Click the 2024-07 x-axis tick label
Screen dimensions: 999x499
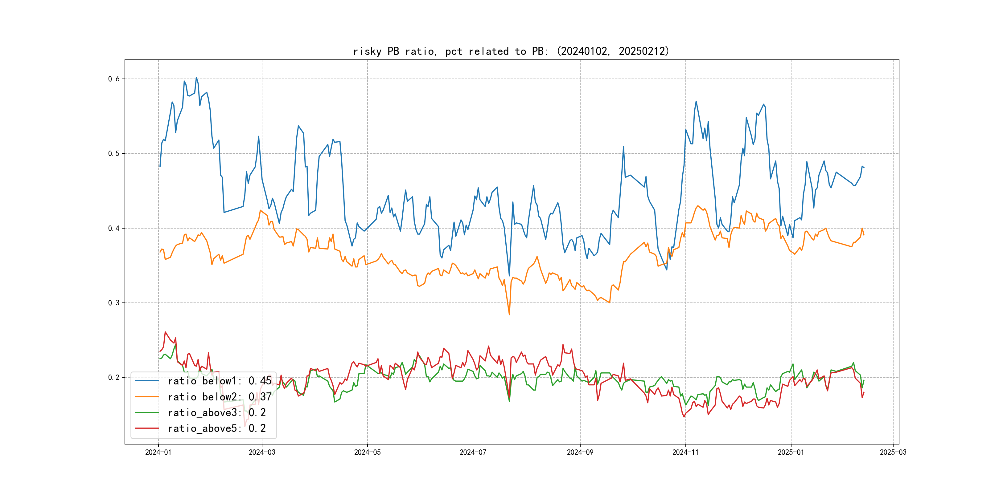click(x=473, y=452)
